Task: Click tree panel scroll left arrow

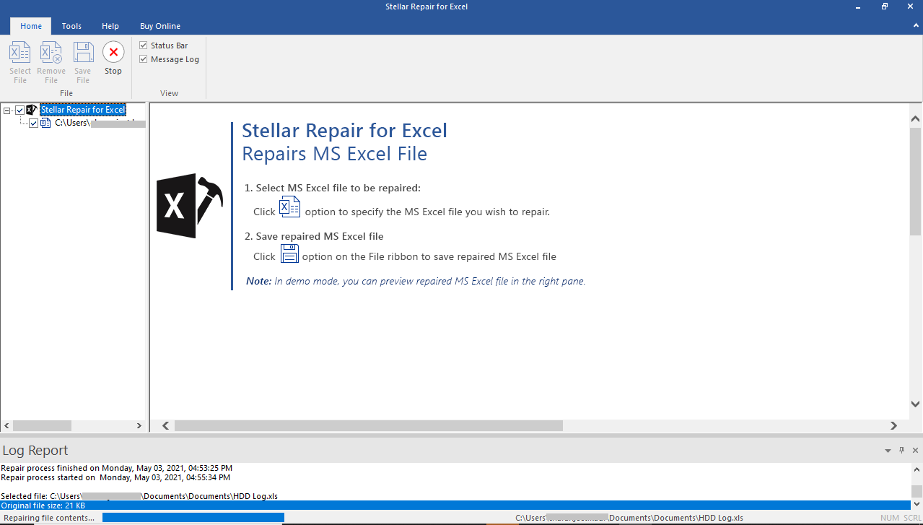Action: pos(6,426)
